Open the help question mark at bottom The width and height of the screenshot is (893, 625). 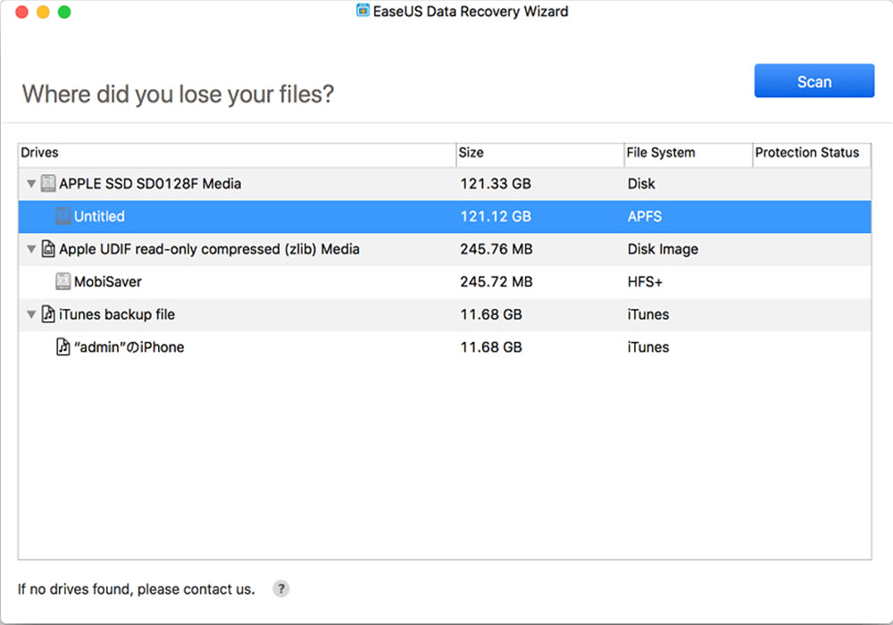[280, 588]
